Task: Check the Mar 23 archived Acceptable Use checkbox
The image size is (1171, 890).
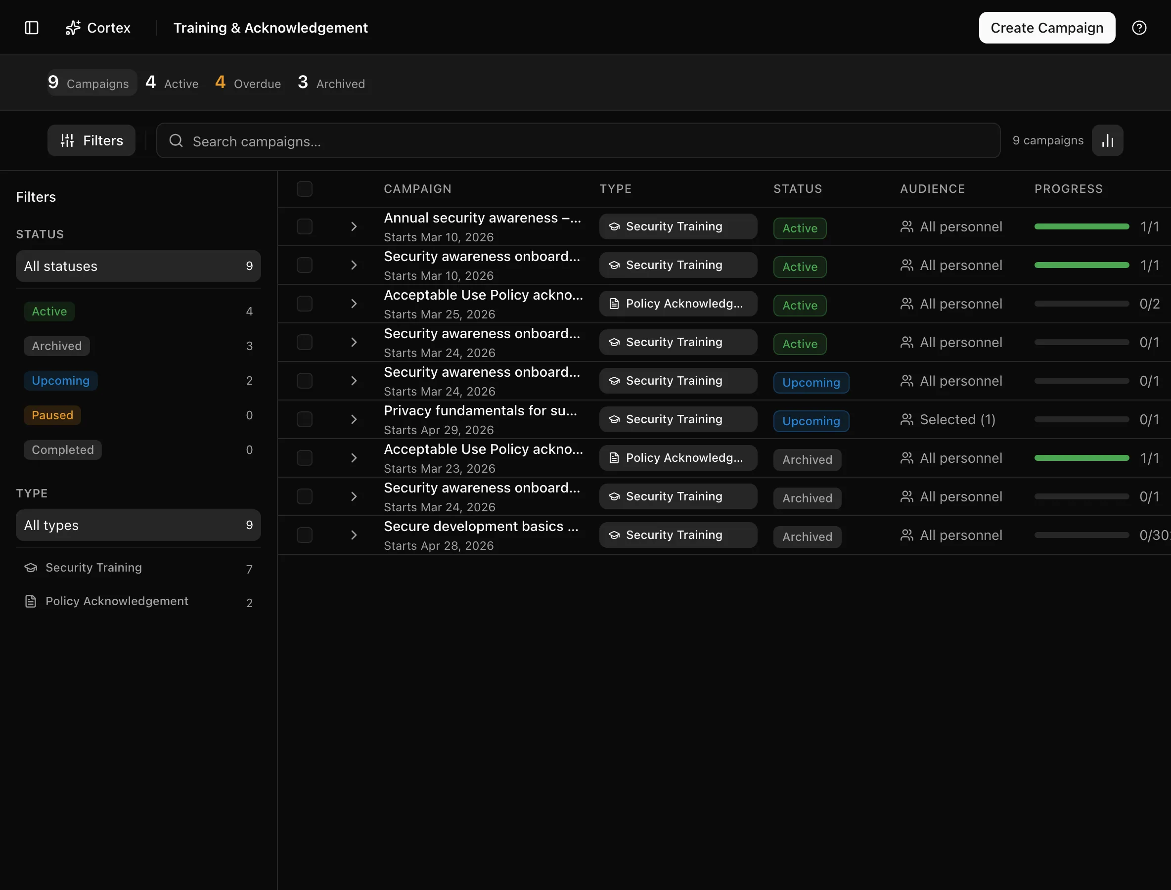Action: [305, 458]
